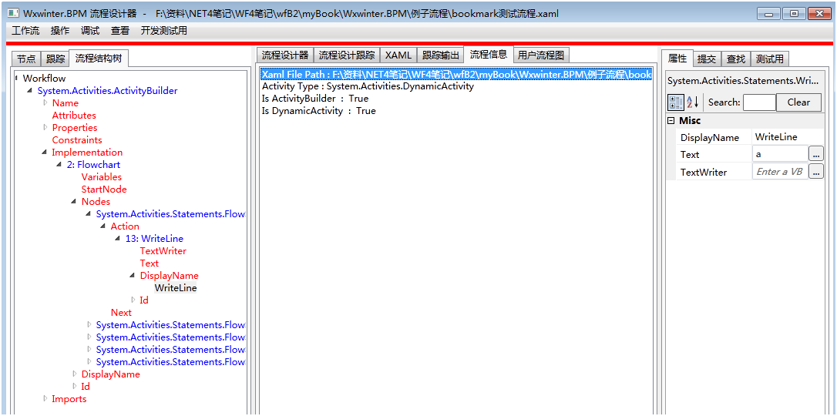
Task: Collapse the 13: WriteLine tree node
Action: [x=118, y=239]
